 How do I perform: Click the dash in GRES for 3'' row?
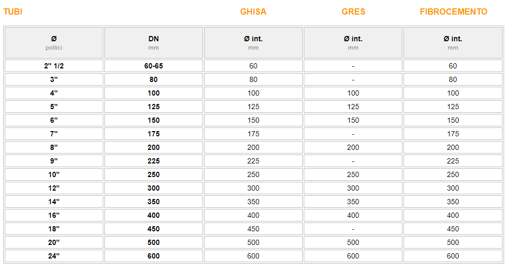coord(353,79)
